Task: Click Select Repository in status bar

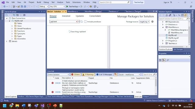Action: [178, 101]
